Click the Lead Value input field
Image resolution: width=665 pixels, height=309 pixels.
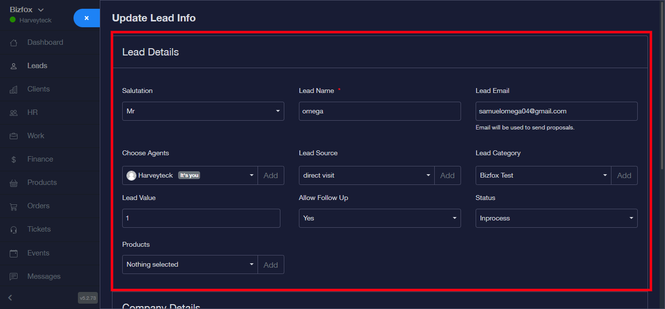(x=201, y=218)
